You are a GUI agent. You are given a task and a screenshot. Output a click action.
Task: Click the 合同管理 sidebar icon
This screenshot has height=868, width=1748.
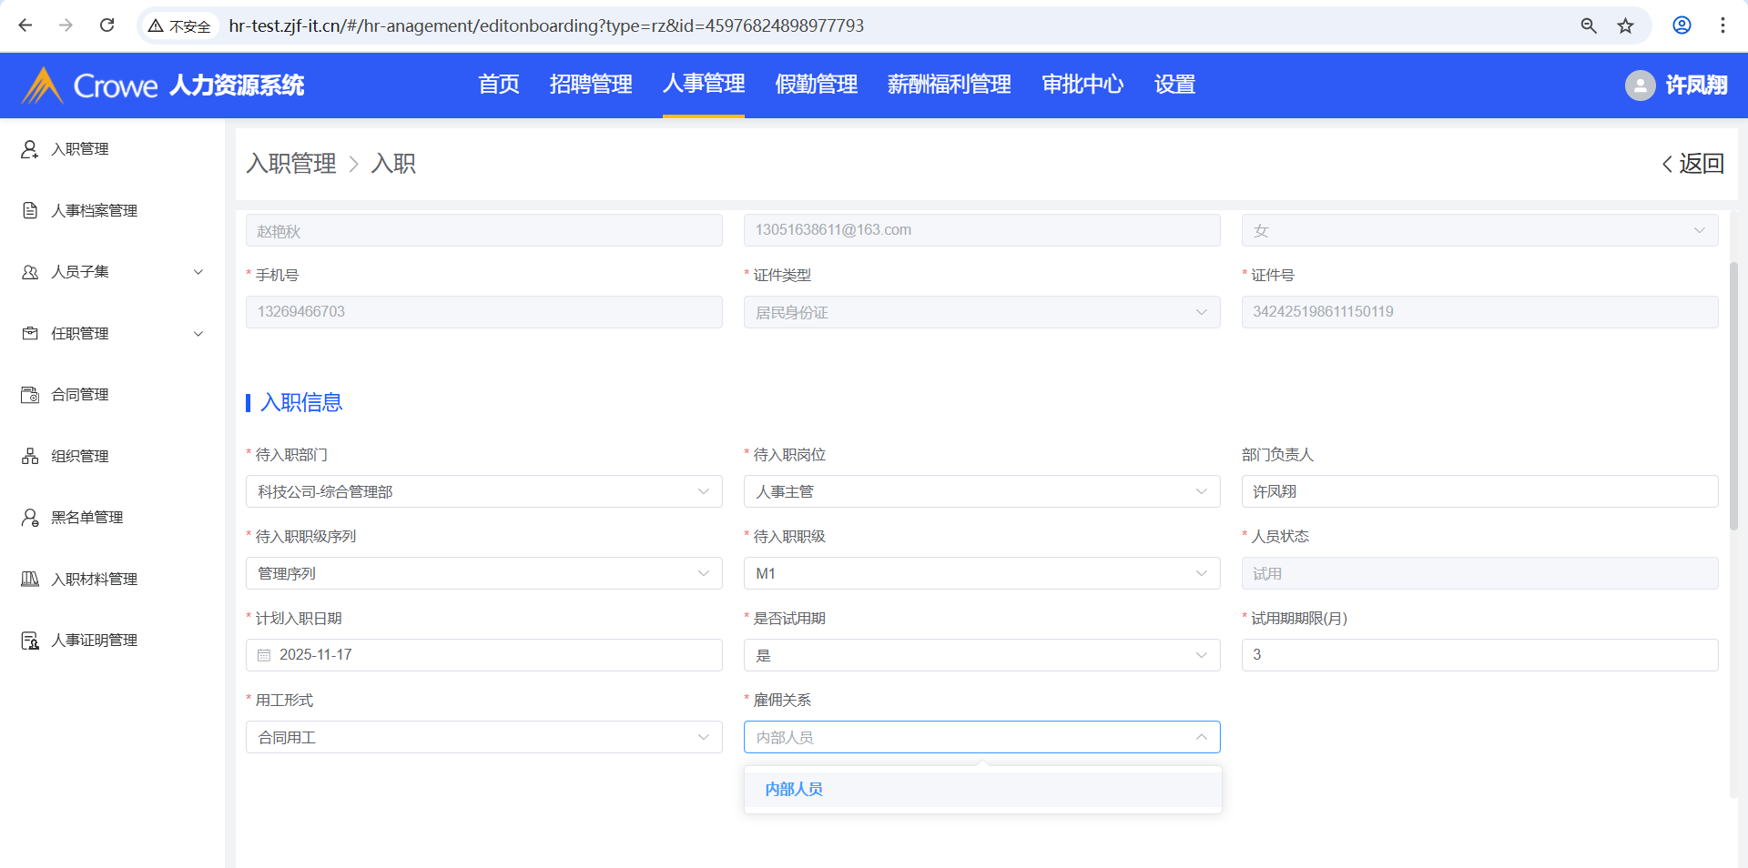pyautogui.click(x=30, y=395)
